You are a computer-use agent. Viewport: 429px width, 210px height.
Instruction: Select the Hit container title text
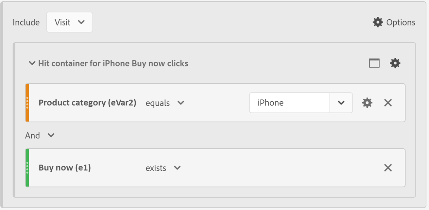coord(113,63)
